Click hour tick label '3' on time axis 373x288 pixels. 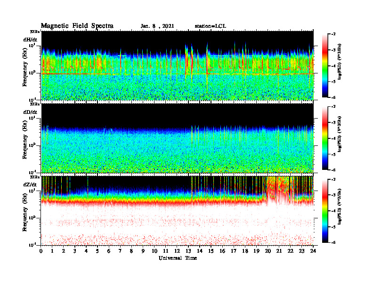(x=75, y=251)
